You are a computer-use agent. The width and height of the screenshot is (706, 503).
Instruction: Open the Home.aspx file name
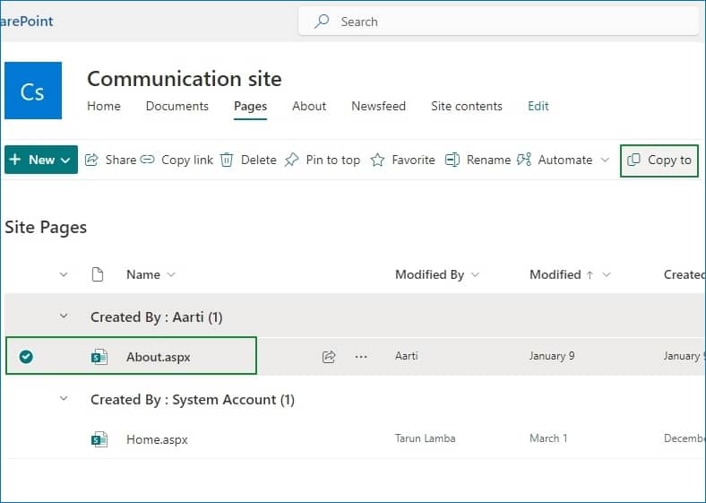(157, 439)
